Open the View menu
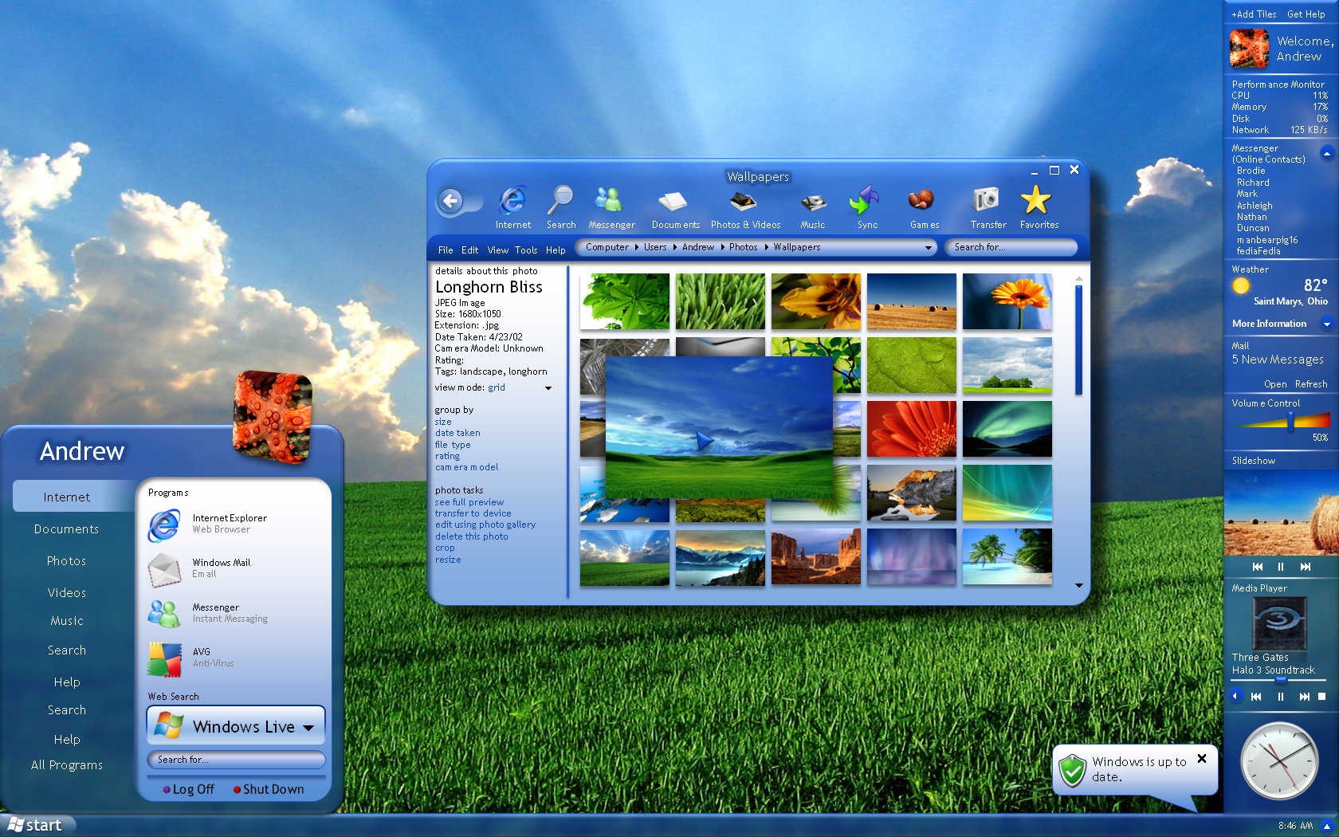This screenshot has width=1339, height=837. click(498, 250)
